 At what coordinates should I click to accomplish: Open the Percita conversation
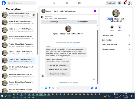(18, 45)
